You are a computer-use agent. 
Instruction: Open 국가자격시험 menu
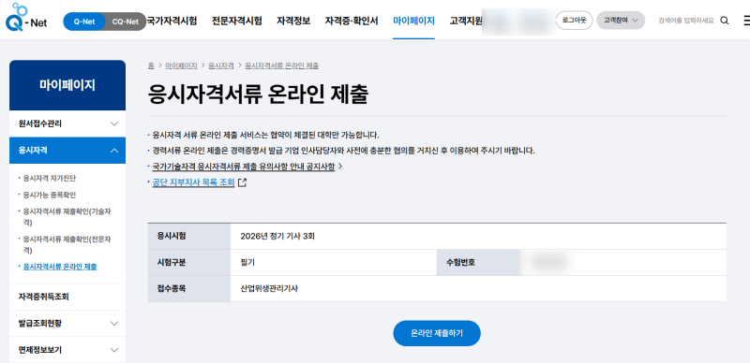171,21
